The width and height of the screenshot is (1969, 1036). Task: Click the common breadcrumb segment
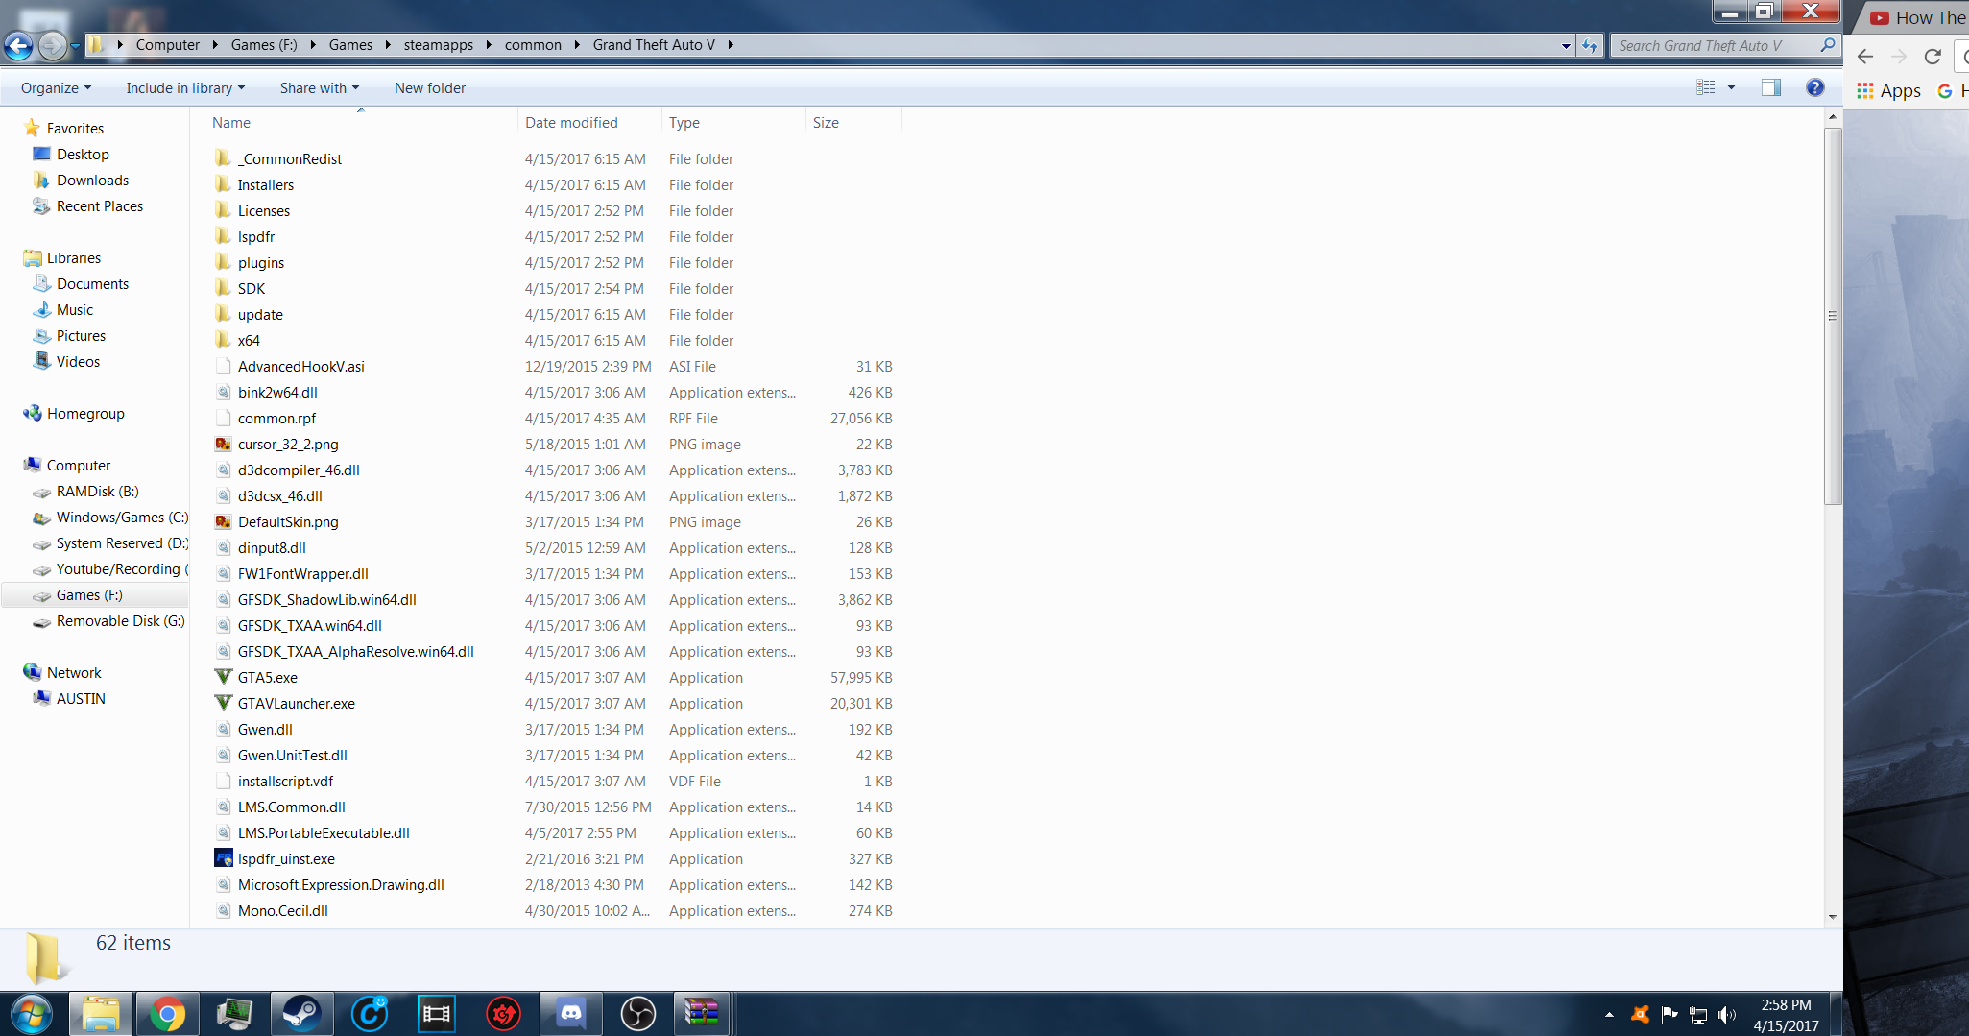533,45
